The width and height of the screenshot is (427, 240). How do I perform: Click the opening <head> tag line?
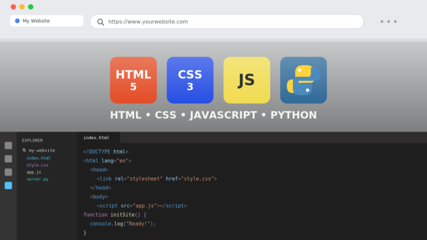click(99, 169)
